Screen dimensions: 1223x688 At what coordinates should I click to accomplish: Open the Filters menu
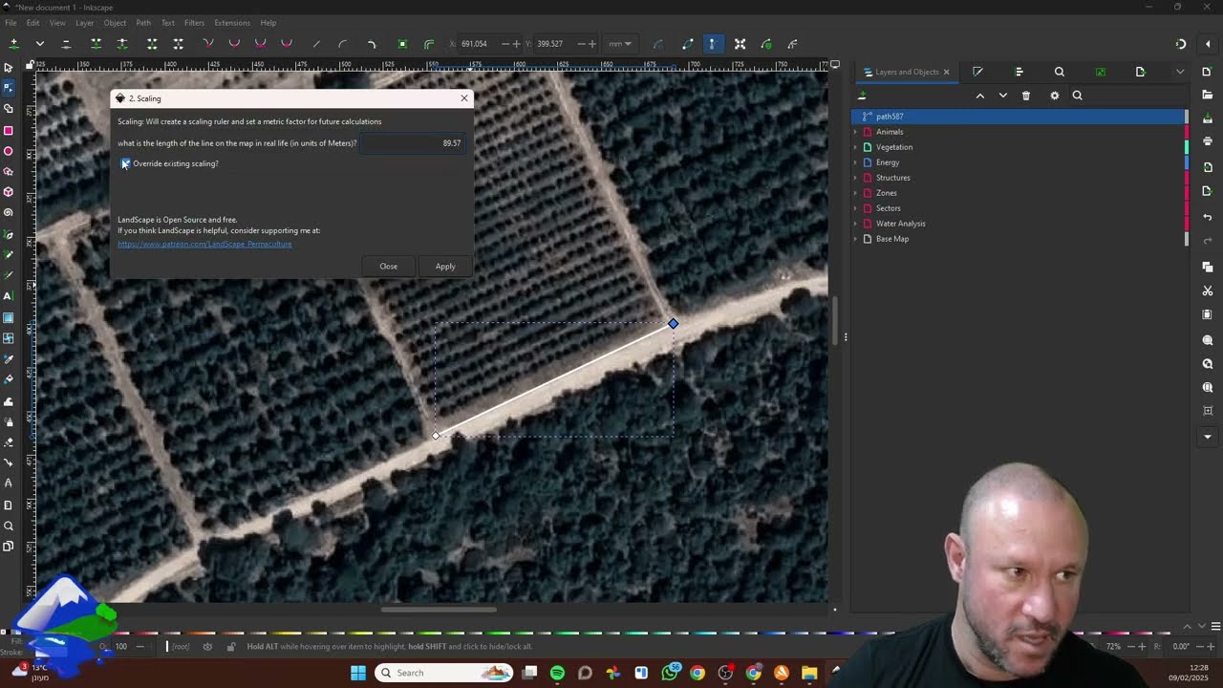(x=194, y=23)
